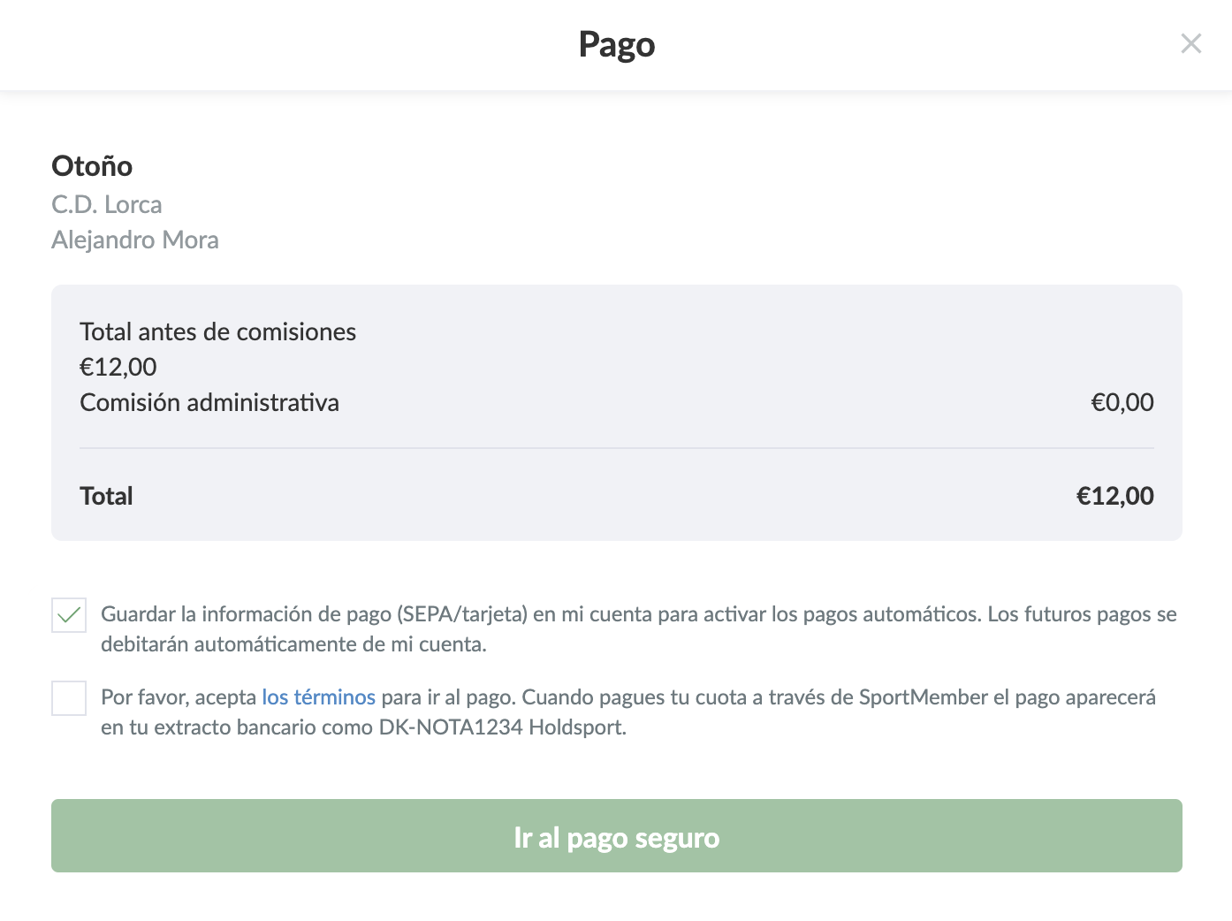1232x921 pixels.
Task: Click the €12,00 amount before commissions
Action: coord(118,368)
